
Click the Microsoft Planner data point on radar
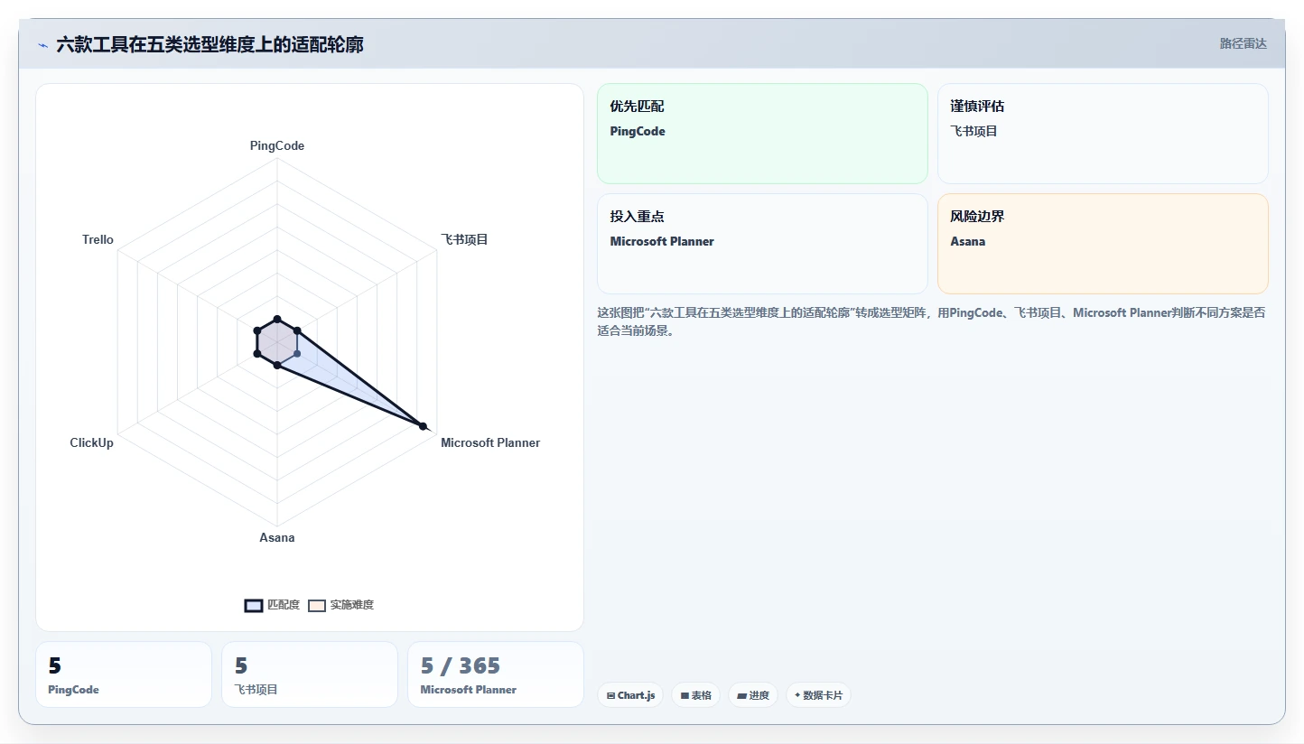423,425
